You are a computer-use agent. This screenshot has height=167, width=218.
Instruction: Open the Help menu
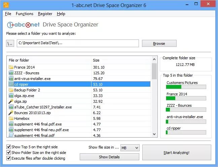[61, 14]
